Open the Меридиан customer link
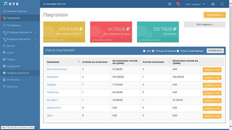Viewport: 232px width, 130px height. tap(53, 77)
